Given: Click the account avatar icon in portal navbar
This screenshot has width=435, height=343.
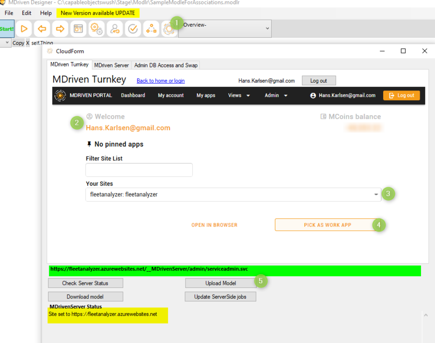Looking at the screenshot, I should [313, 95].
